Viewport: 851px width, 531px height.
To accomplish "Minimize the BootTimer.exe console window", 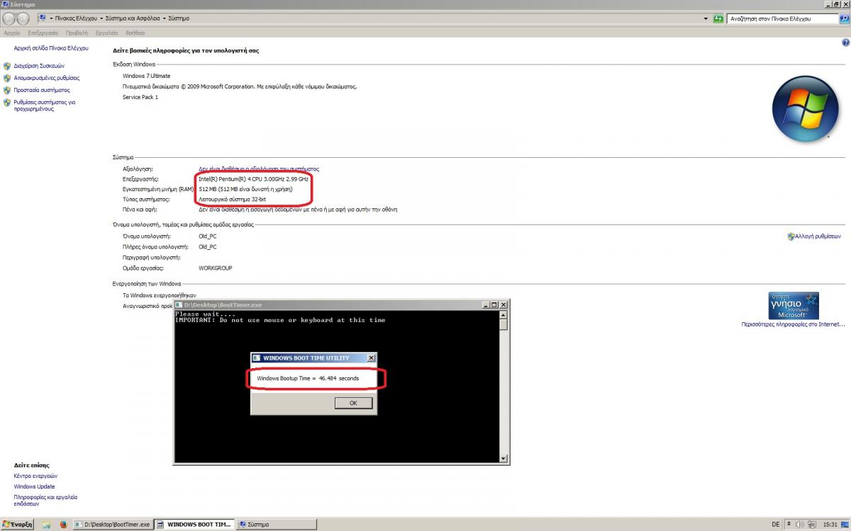I will click(486, 304).
